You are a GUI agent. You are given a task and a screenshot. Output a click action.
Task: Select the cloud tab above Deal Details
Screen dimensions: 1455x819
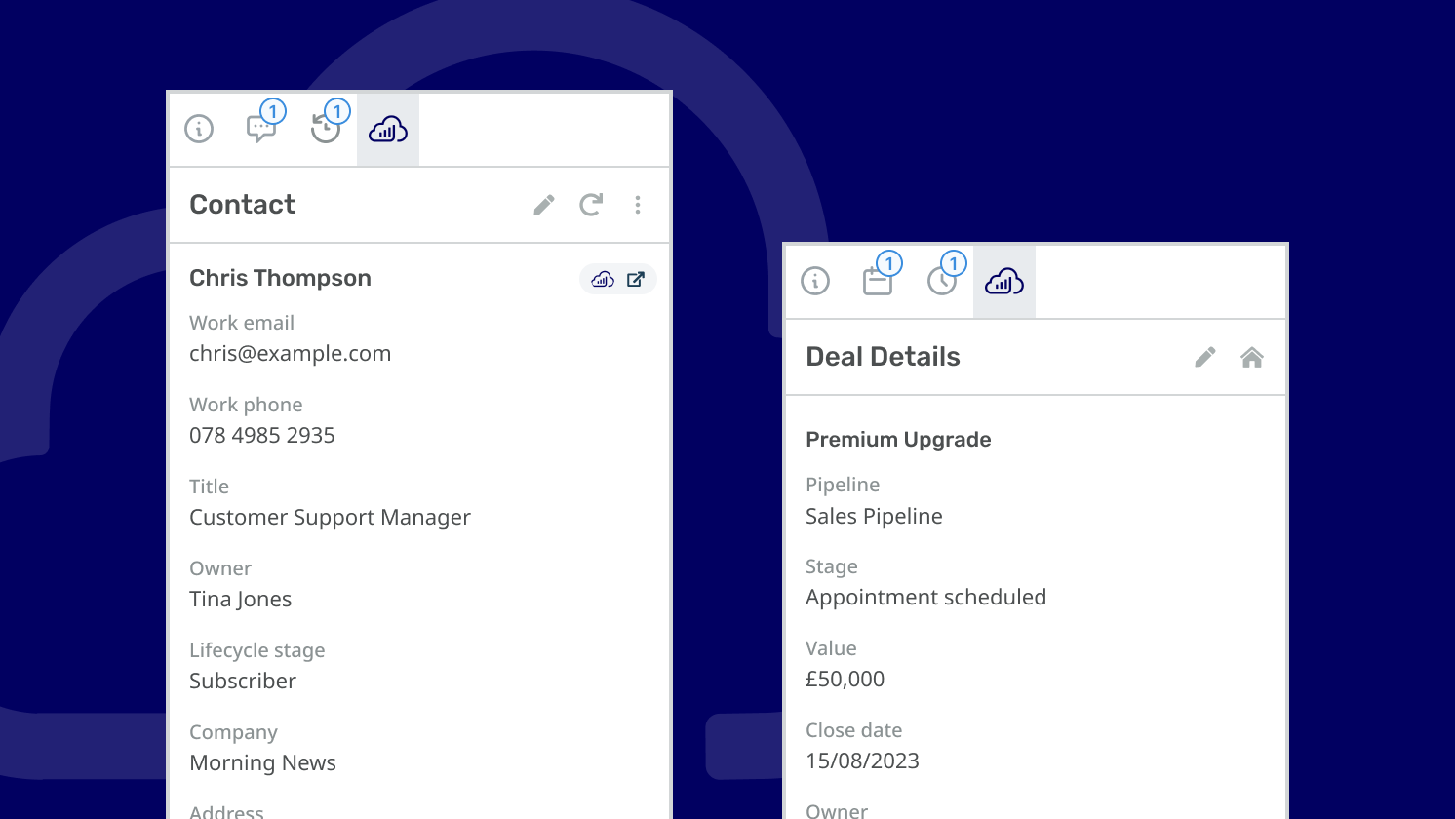pyautogui.click(x=1003, y=281)
